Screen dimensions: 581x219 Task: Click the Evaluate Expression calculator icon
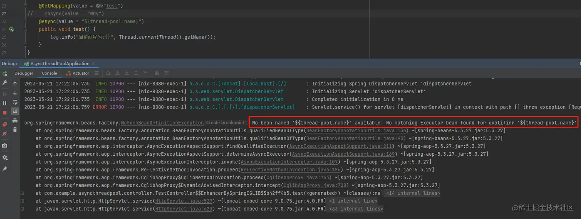pyautogui.click(x=157, y=73)
